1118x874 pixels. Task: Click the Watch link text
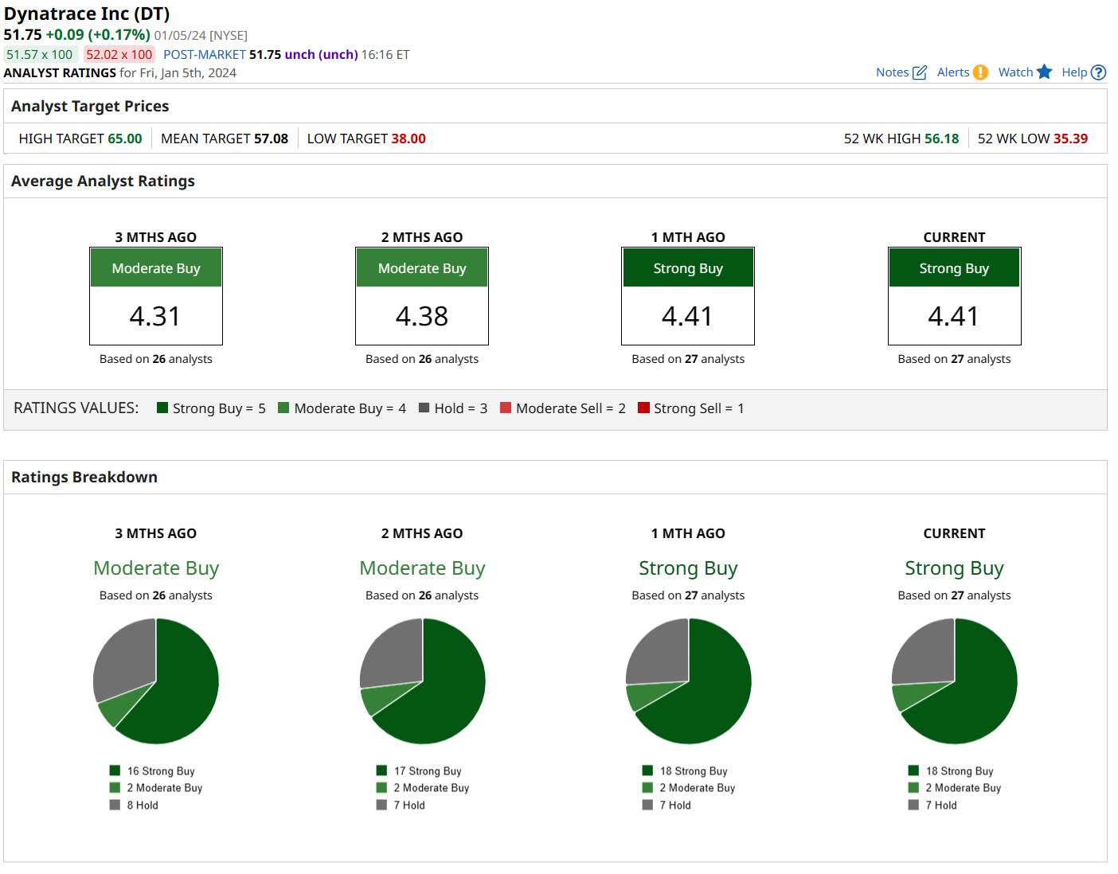[1015, 72]
